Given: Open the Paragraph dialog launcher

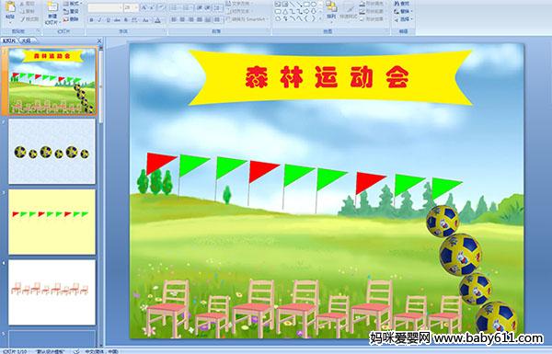Looking at the screenshot, I should 268,31.
